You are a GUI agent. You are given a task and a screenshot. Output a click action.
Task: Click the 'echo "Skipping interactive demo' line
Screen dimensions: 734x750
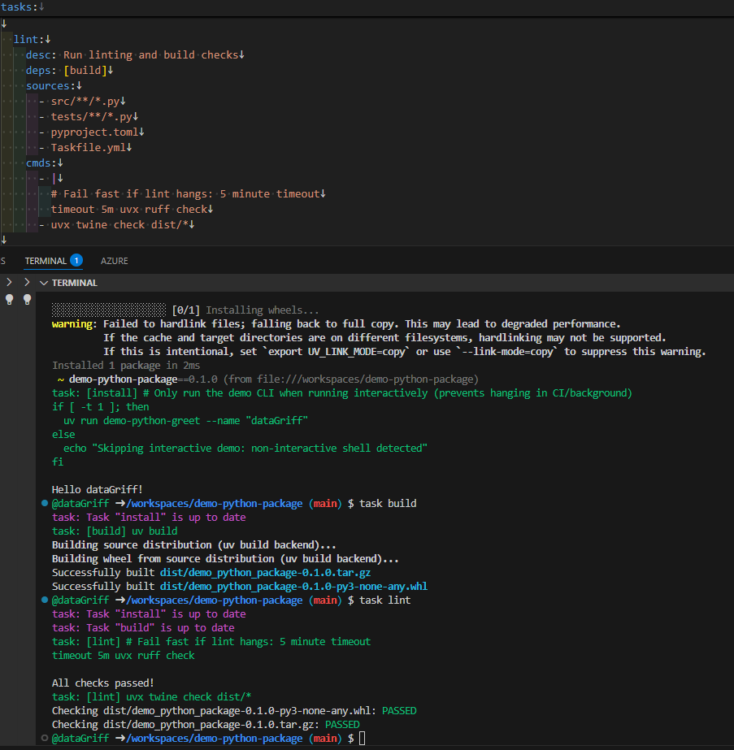pyautogui.click(x=245, y=449)
